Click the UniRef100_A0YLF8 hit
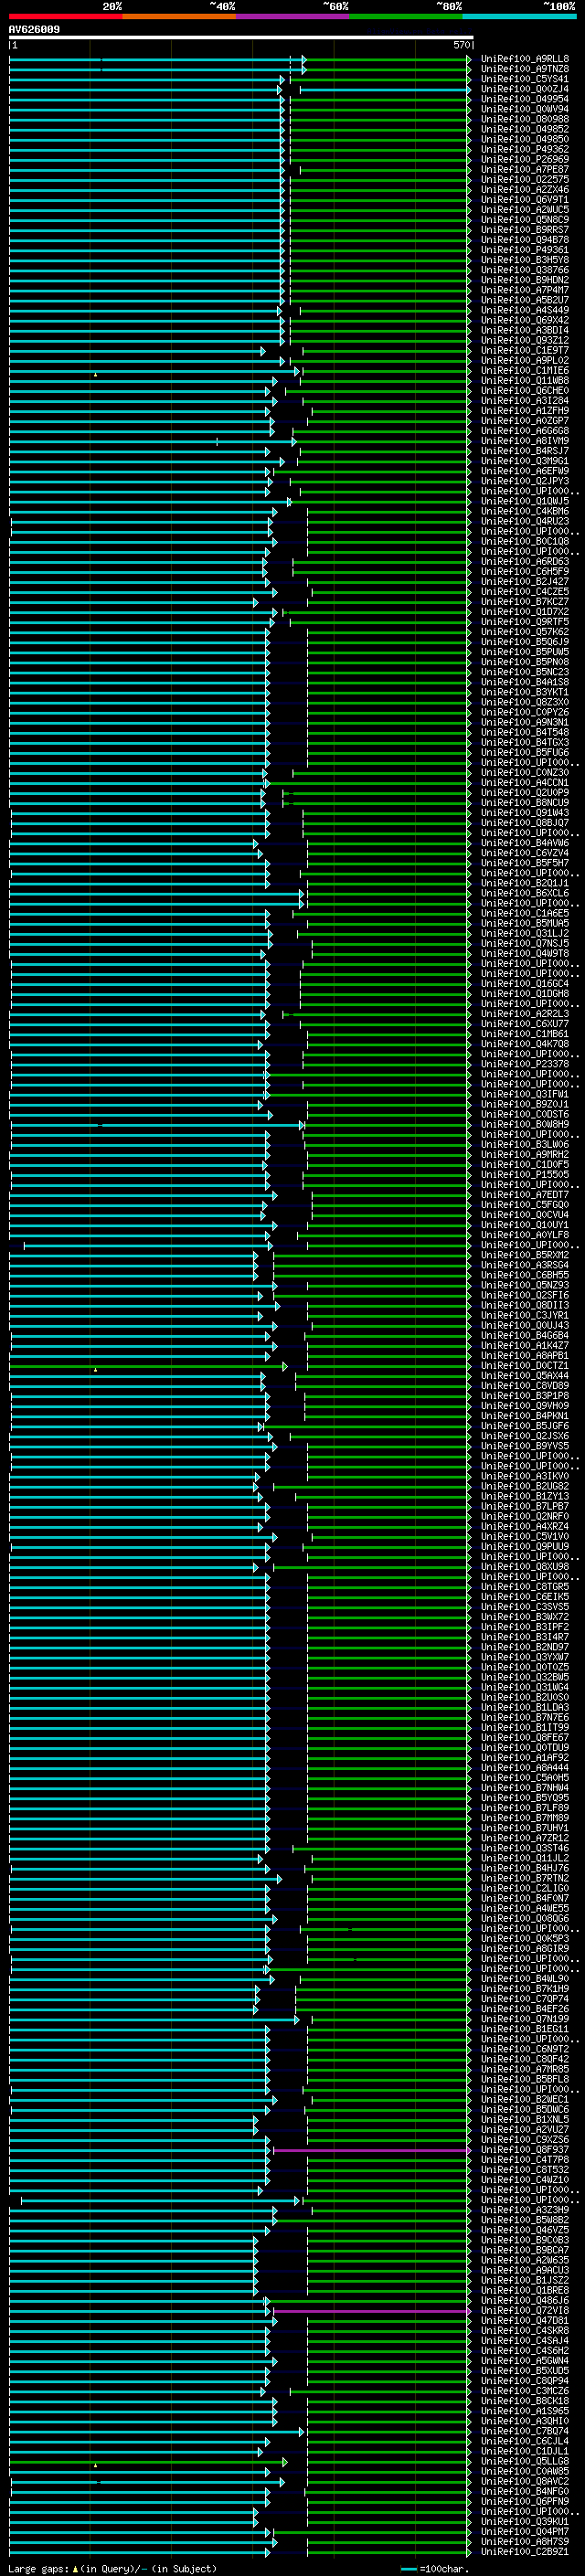 click(525, 1235)
